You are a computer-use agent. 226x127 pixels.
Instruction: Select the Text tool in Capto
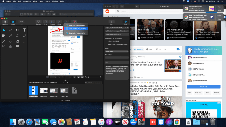click(x=24, y=30)
